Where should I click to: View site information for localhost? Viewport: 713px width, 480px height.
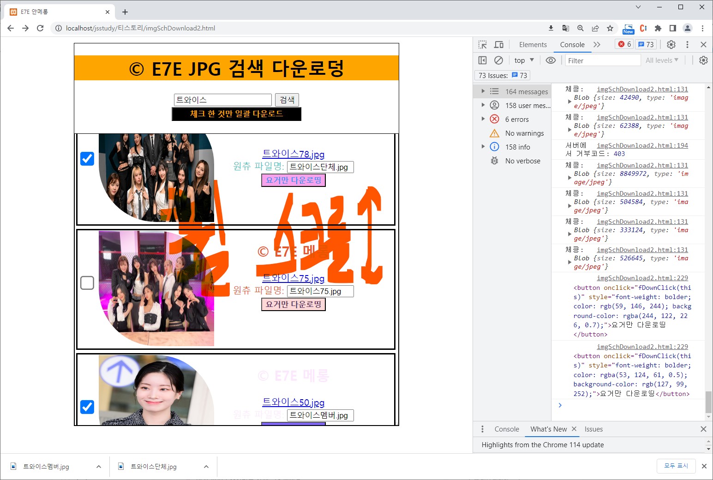[59, 28]
